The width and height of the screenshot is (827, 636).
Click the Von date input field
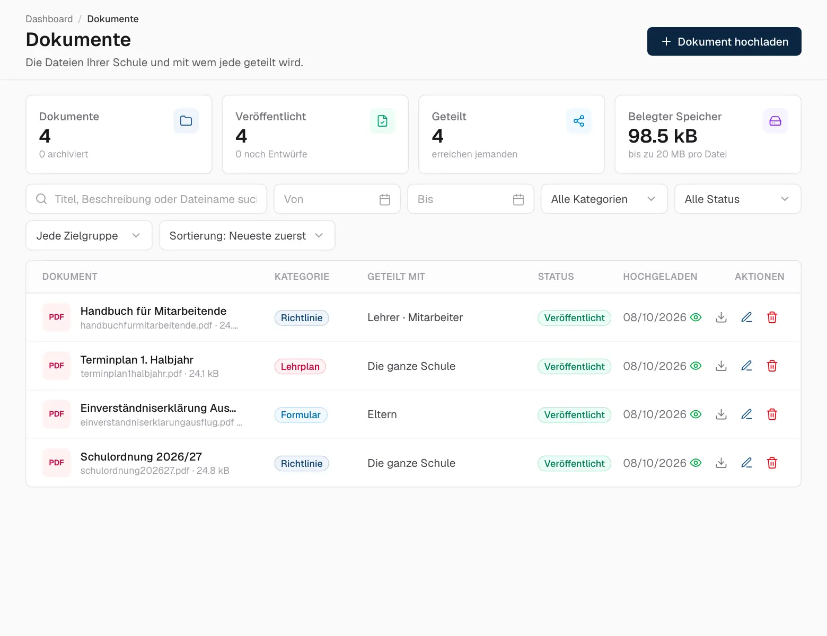(x=337, y=199)
